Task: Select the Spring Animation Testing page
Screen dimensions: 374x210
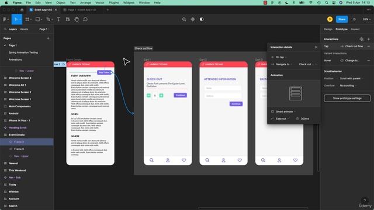Action: [x=23, y=52]
